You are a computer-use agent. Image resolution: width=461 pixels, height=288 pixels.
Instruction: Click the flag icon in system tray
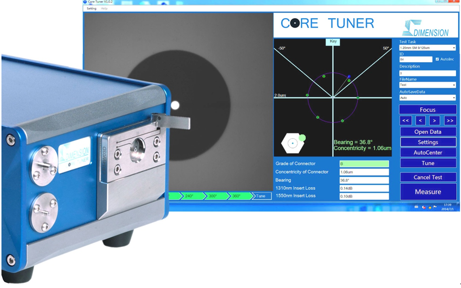435,207
